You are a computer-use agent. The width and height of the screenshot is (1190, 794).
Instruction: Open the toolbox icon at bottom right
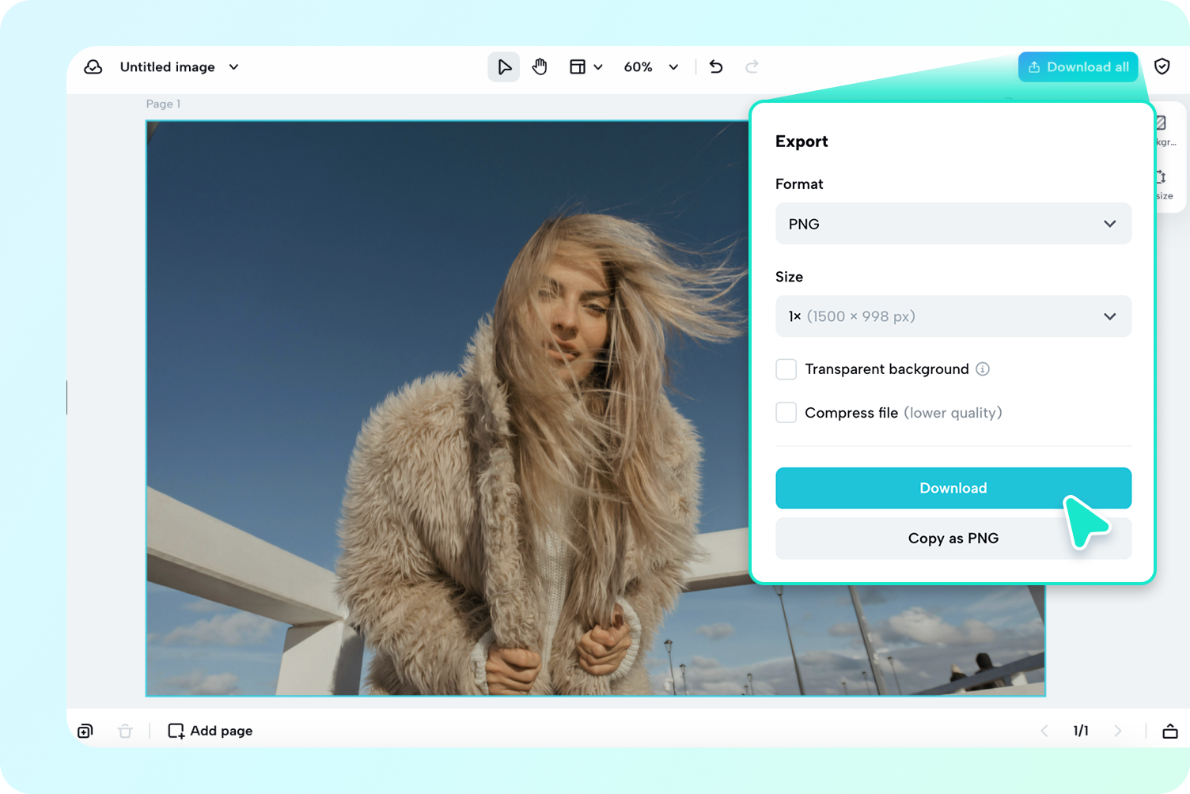tap(1170, 731)
